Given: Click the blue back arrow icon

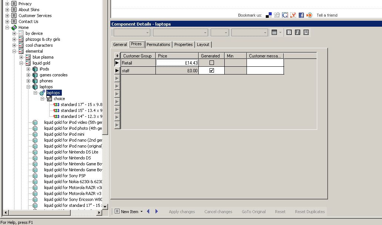Looking at the screenshot, I should (148, 211).
